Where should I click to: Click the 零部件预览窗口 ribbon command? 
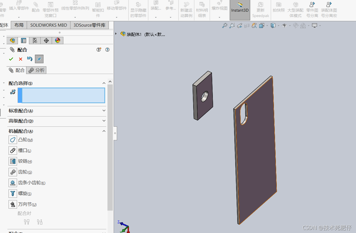tap(51, 10)
